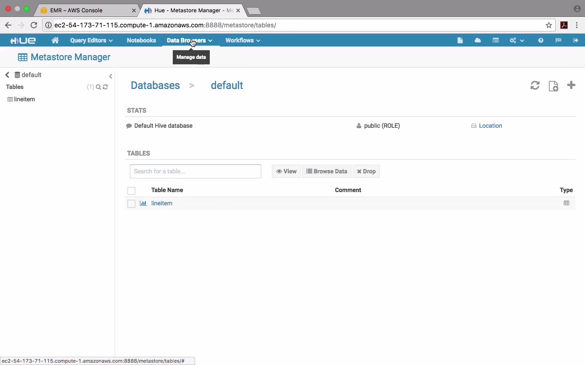Close the EMR – AWS Console tab
Image resolution: width=585 pixels, height=365 pixels.
134,10
